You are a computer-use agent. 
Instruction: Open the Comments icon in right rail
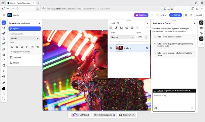pos(201,44)
